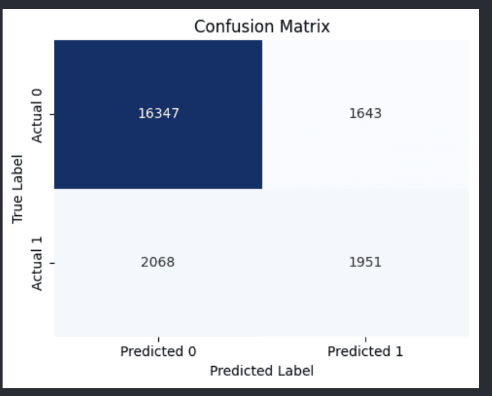Click the number 2068 text

[158, 262]
